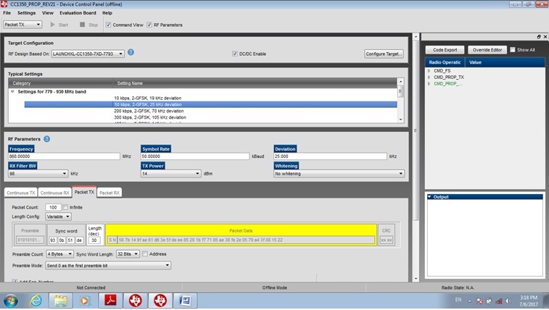549x310 pixels.
Task: Switch to Continuous TX tab
Action: coord(20,193)
